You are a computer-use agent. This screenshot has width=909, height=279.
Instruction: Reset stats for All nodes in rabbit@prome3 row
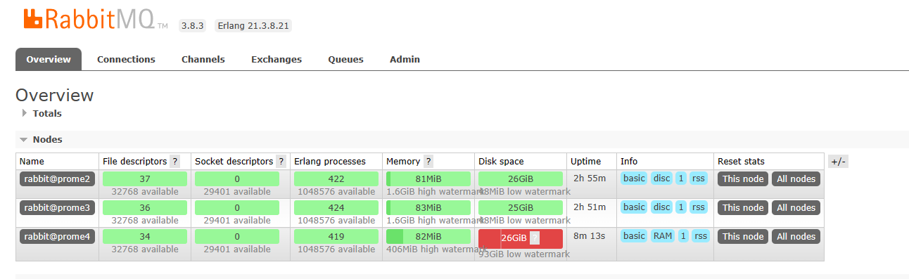tap(796, 207)
